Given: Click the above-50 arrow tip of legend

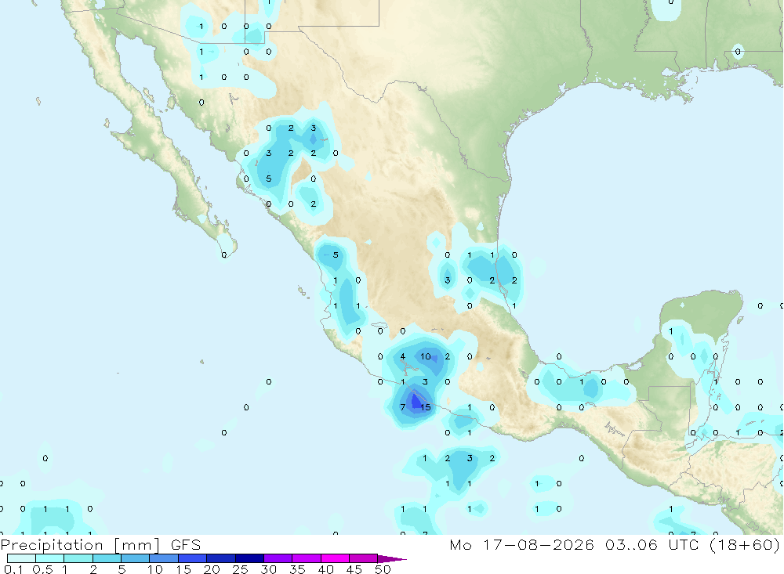Looking at the screenshot, I should pos(391,558).
